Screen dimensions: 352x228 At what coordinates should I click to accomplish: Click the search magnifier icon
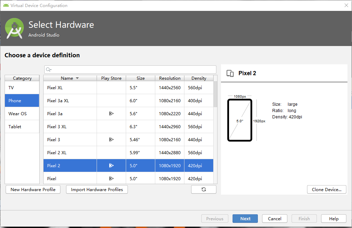click(x=48, y=70)
